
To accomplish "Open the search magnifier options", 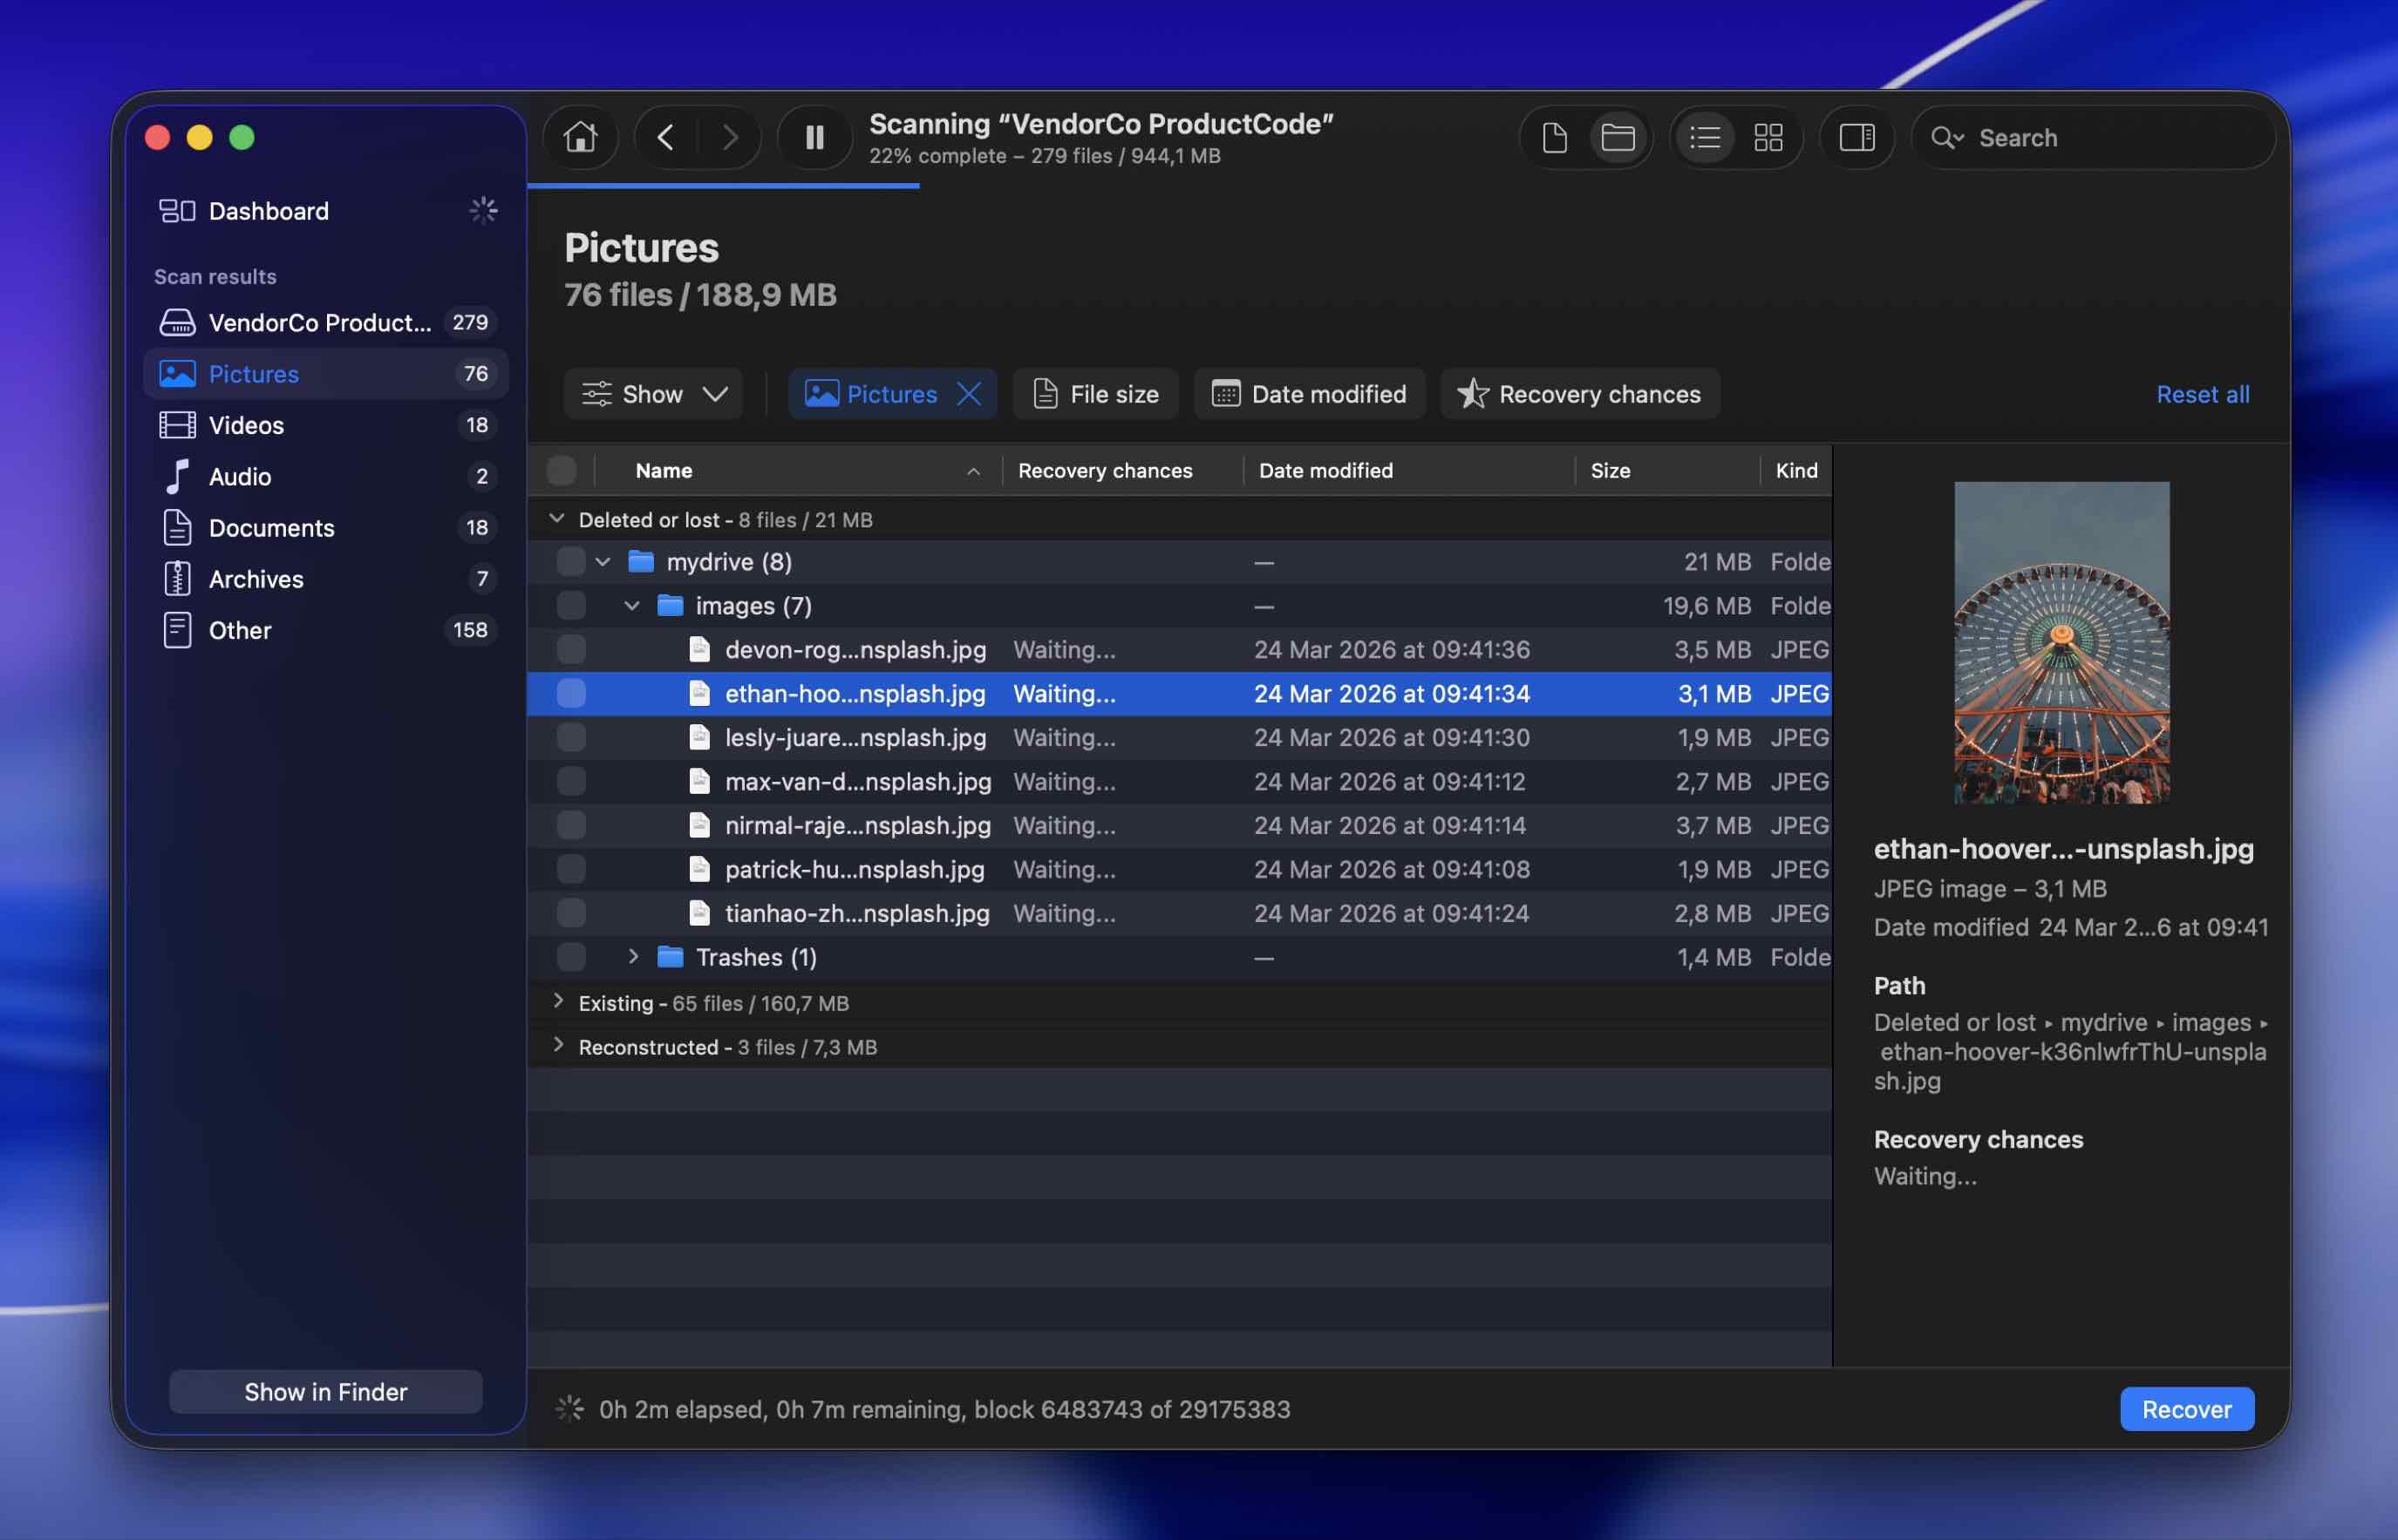I will click(1947, 137).
